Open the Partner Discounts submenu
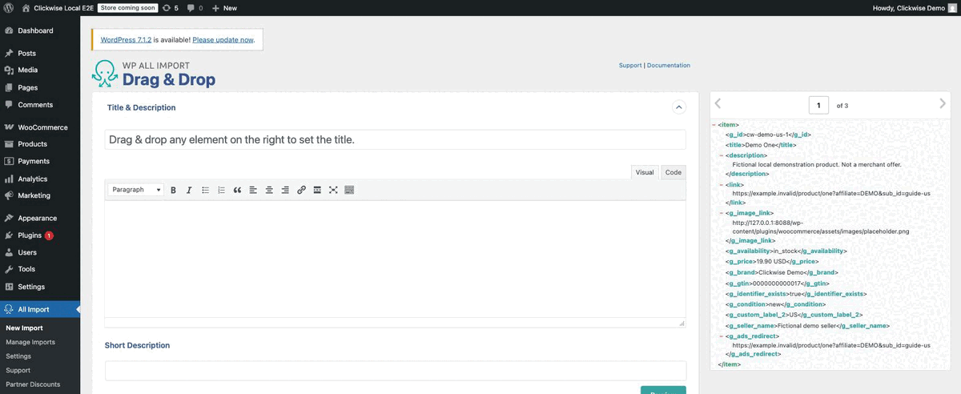 point(33,384)
